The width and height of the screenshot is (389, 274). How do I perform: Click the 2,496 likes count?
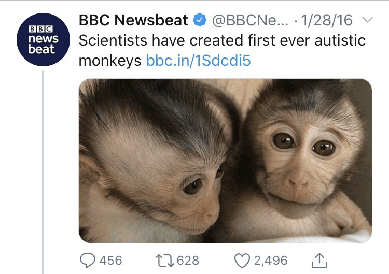pos(271,261)
